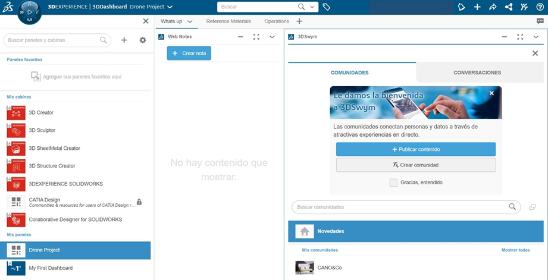Click the 3D Creator thumbnail icon
The height and width of the screenshot is (280, 548).
tap(16, 112)
